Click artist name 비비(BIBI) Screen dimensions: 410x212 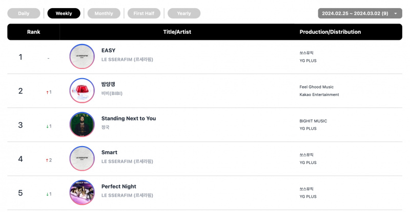click(x=112, y=93)
